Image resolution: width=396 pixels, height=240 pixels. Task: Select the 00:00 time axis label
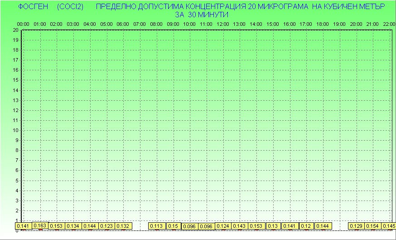(x=23, y=24)
